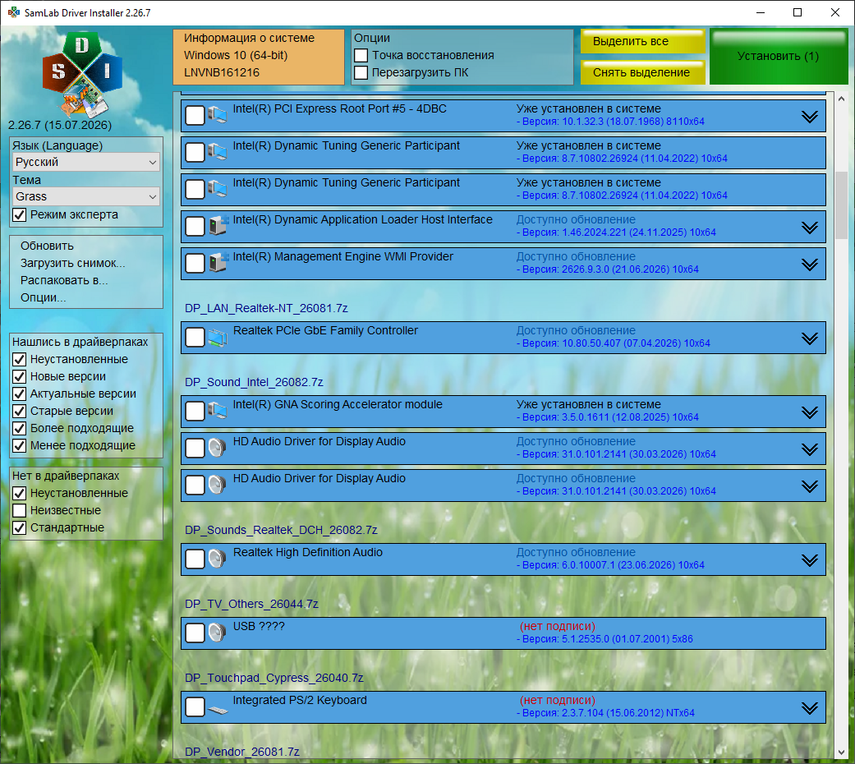Open the theme dropdown showing Grass
The image size is (855, 764).
[86, 196]
